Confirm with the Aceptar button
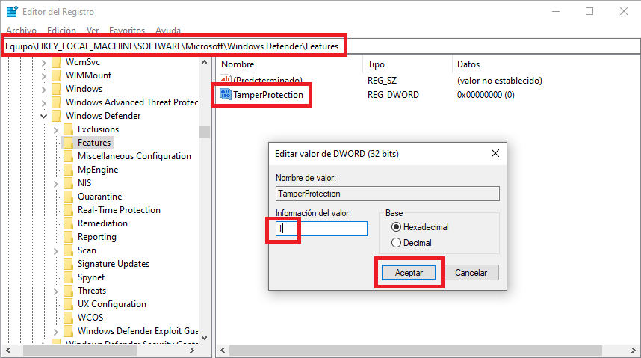The image size is (641, 358). [409, 273]
